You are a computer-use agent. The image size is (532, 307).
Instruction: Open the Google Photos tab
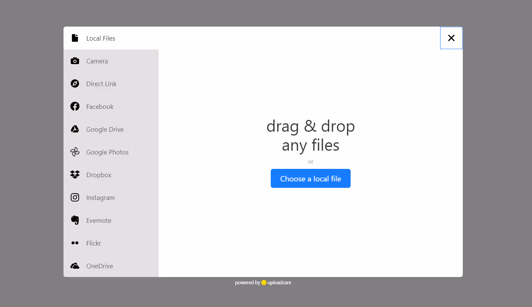pos(111,152)
